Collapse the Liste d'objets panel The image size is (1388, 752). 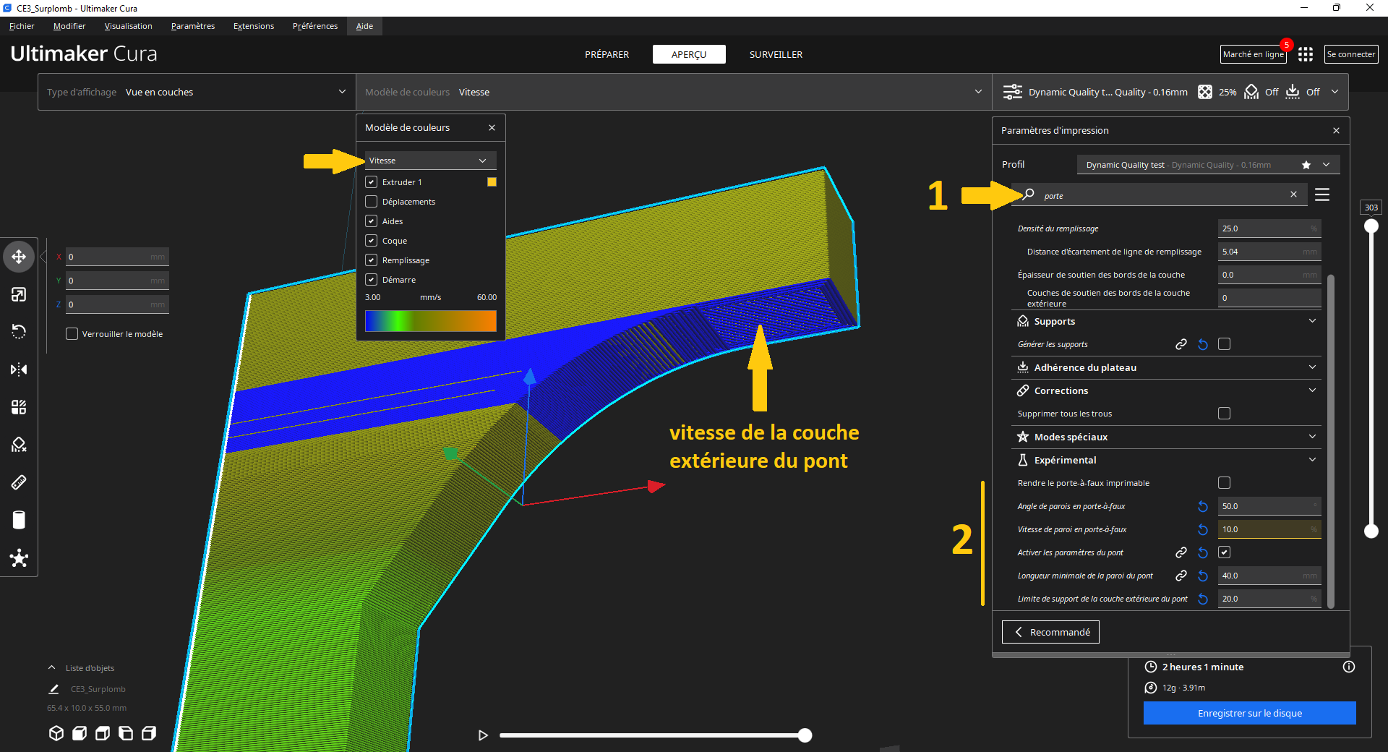(x=51, y=668)
